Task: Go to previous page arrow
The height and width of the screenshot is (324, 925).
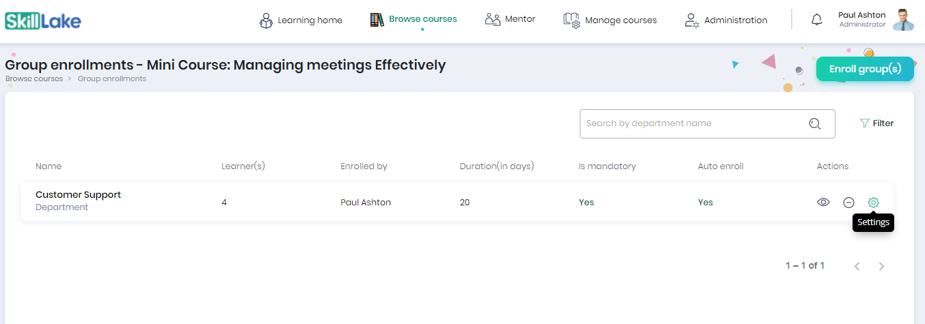Action: click(x=857, y=266)
